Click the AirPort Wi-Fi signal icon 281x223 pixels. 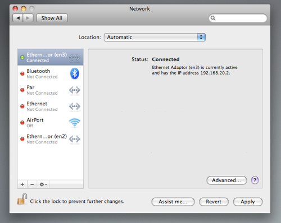pos(75,123)
